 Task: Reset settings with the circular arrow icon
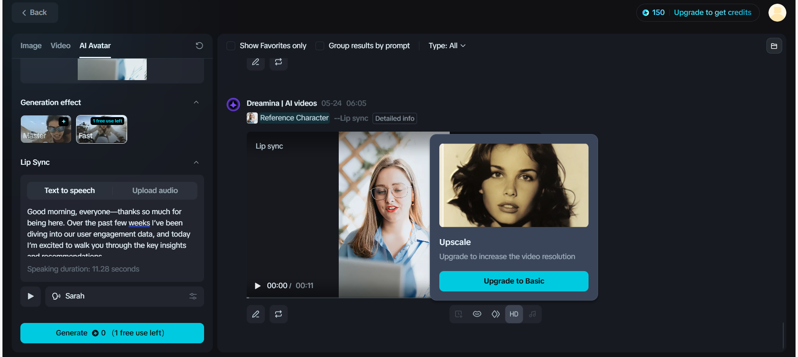click(199, 46)
